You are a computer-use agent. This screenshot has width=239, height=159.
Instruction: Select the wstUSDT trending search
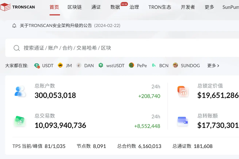click(115, 65)
